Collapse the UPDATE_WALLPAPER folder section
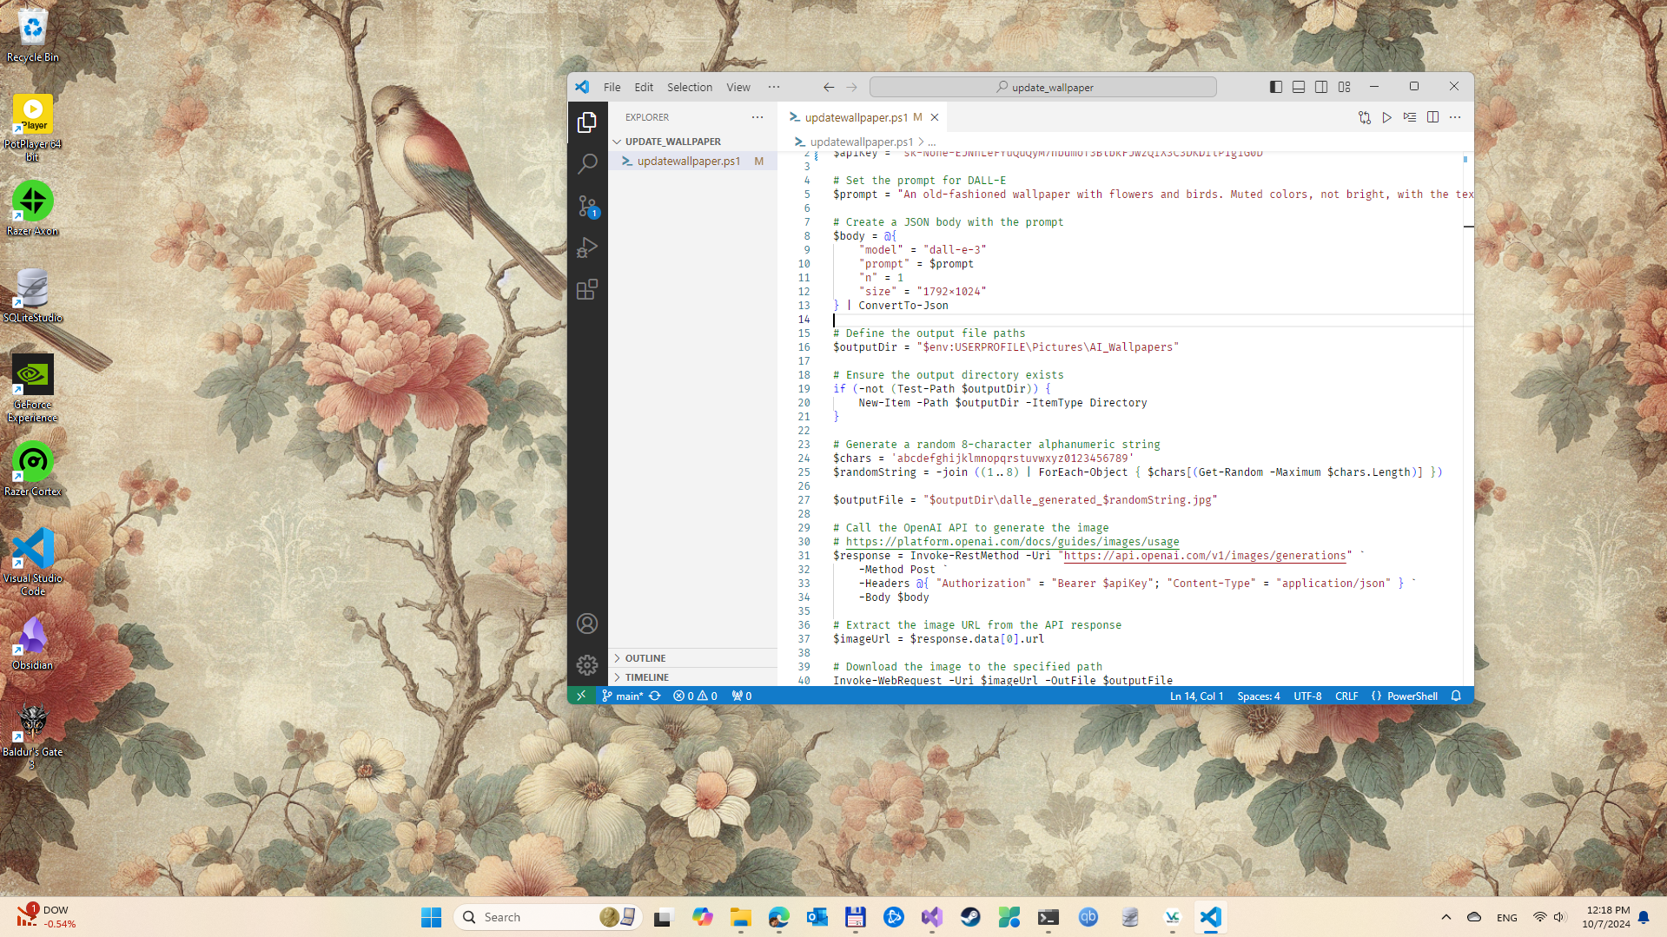The width and height of the screenshot is (1667, 937). pos(672,142)
